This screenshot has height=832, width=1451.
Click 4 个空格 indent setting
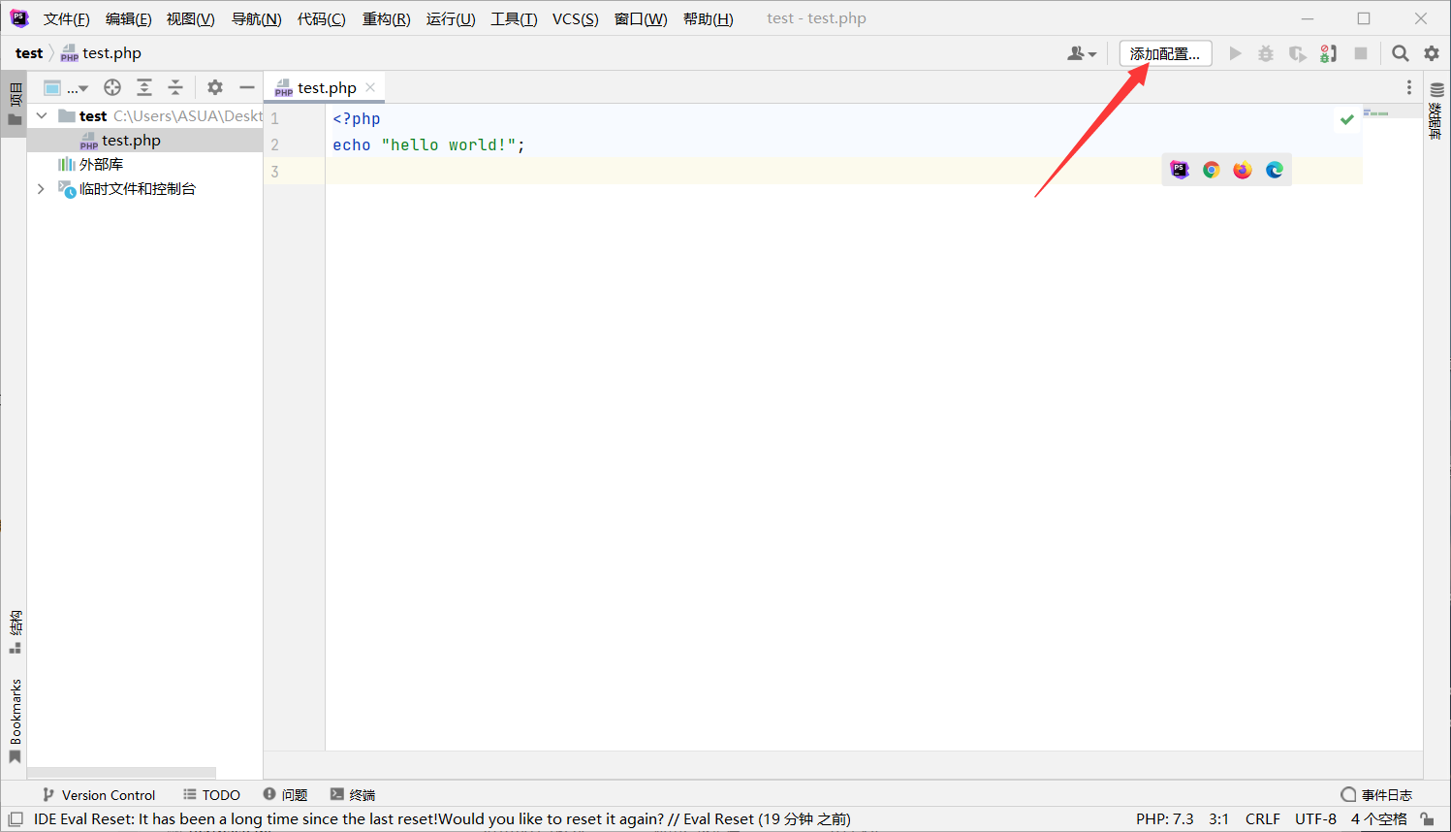tap(1379, 819)
